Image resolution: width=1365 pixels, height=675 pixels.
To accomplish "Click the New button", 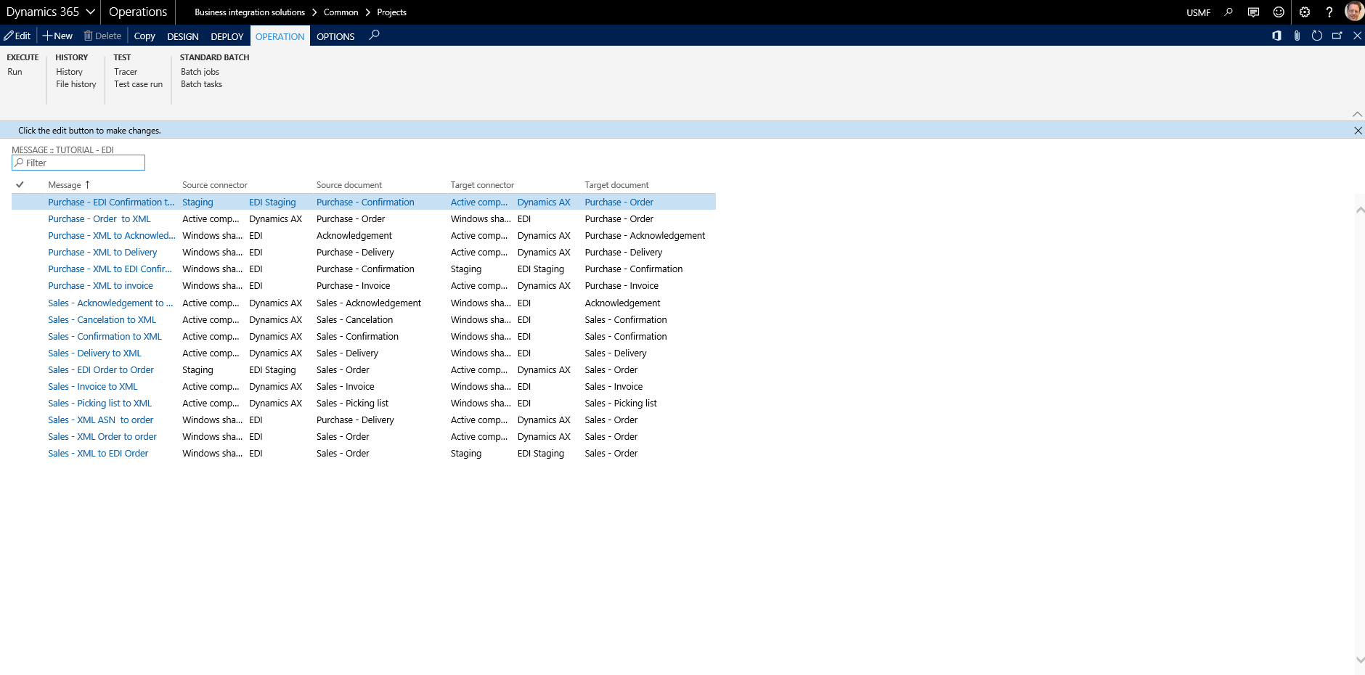I will coord(57,36).
